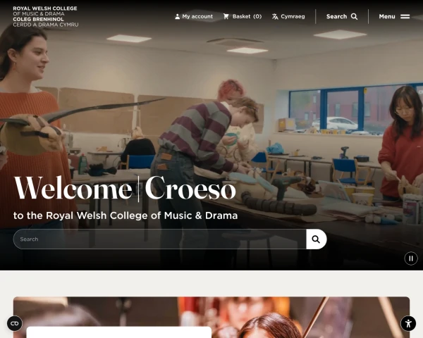The image size is (423, 338).
Task: Click the Search text label in header
Action: 336,17
